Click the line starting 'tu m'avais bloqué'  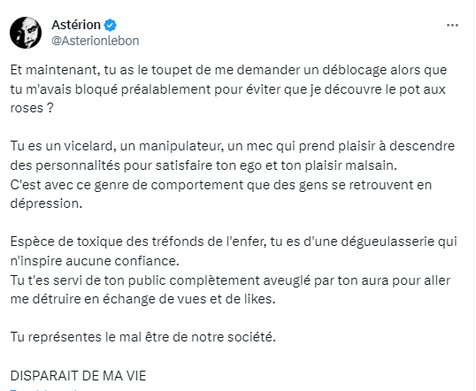tap(227, 89)
